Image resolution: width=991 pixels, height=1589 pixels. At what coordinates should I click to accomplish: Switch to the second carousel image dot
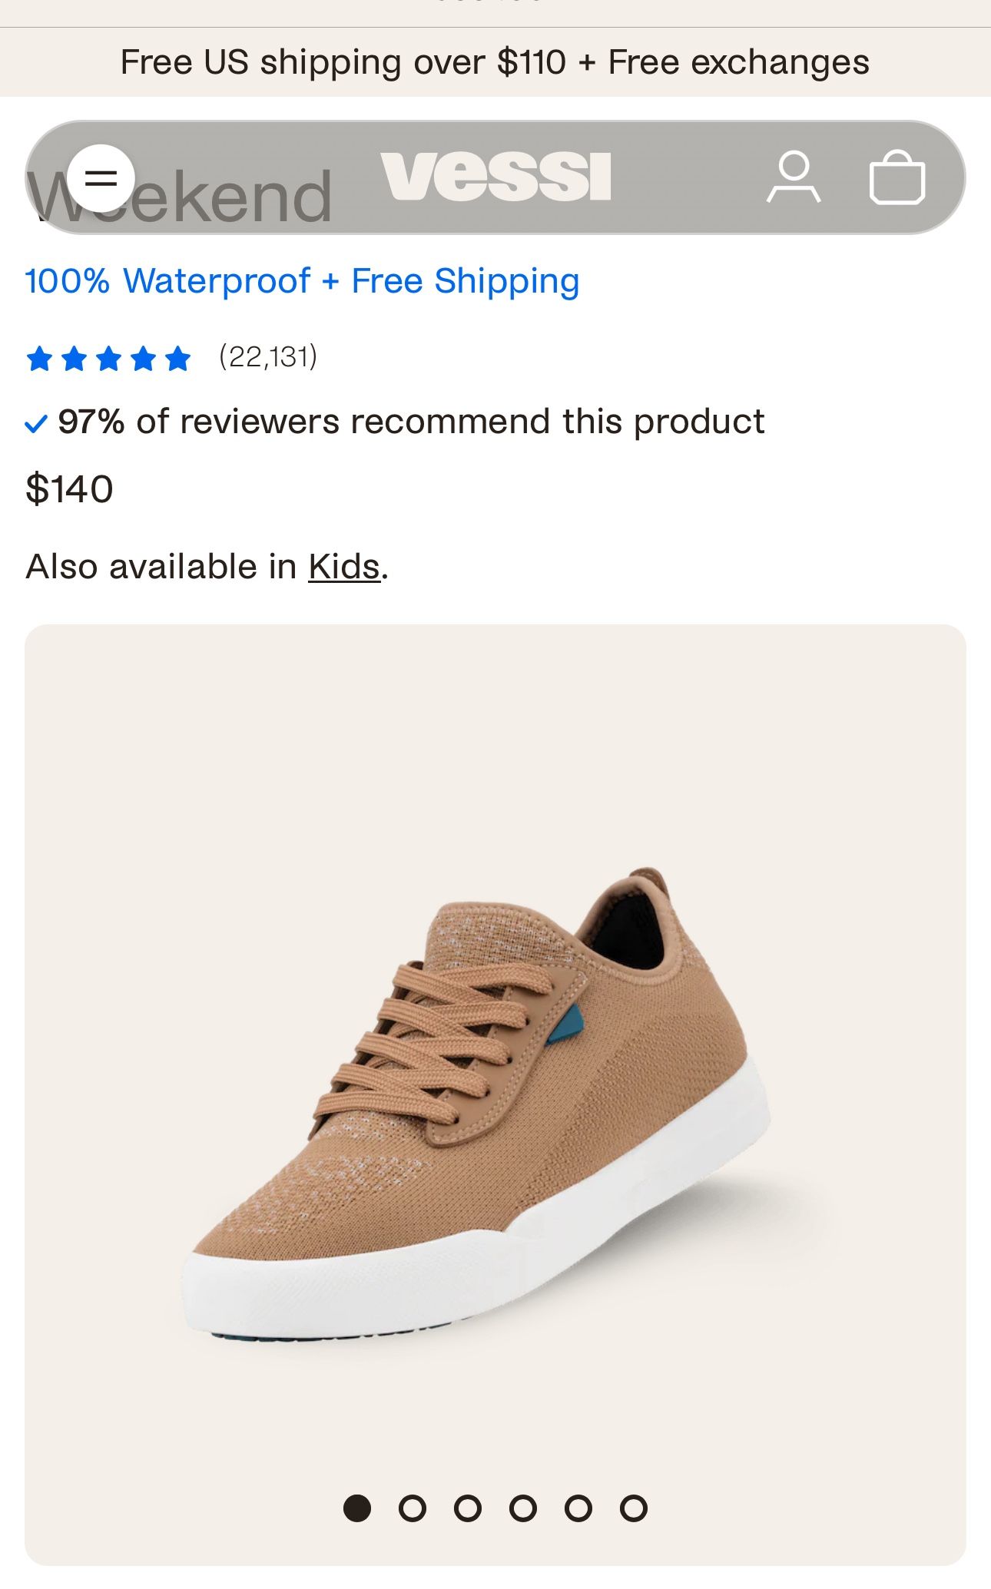[x=413, y=1508]
